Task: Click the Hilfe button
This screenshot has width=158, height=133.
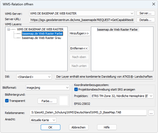Action: coord(107,127)
